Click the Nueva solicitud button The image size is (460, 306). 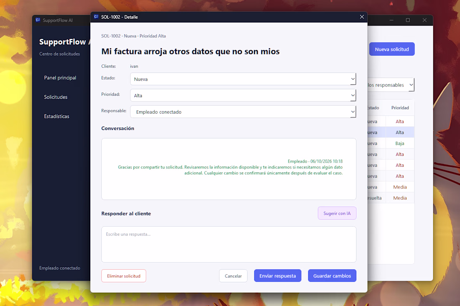click(x=392, y=49)
